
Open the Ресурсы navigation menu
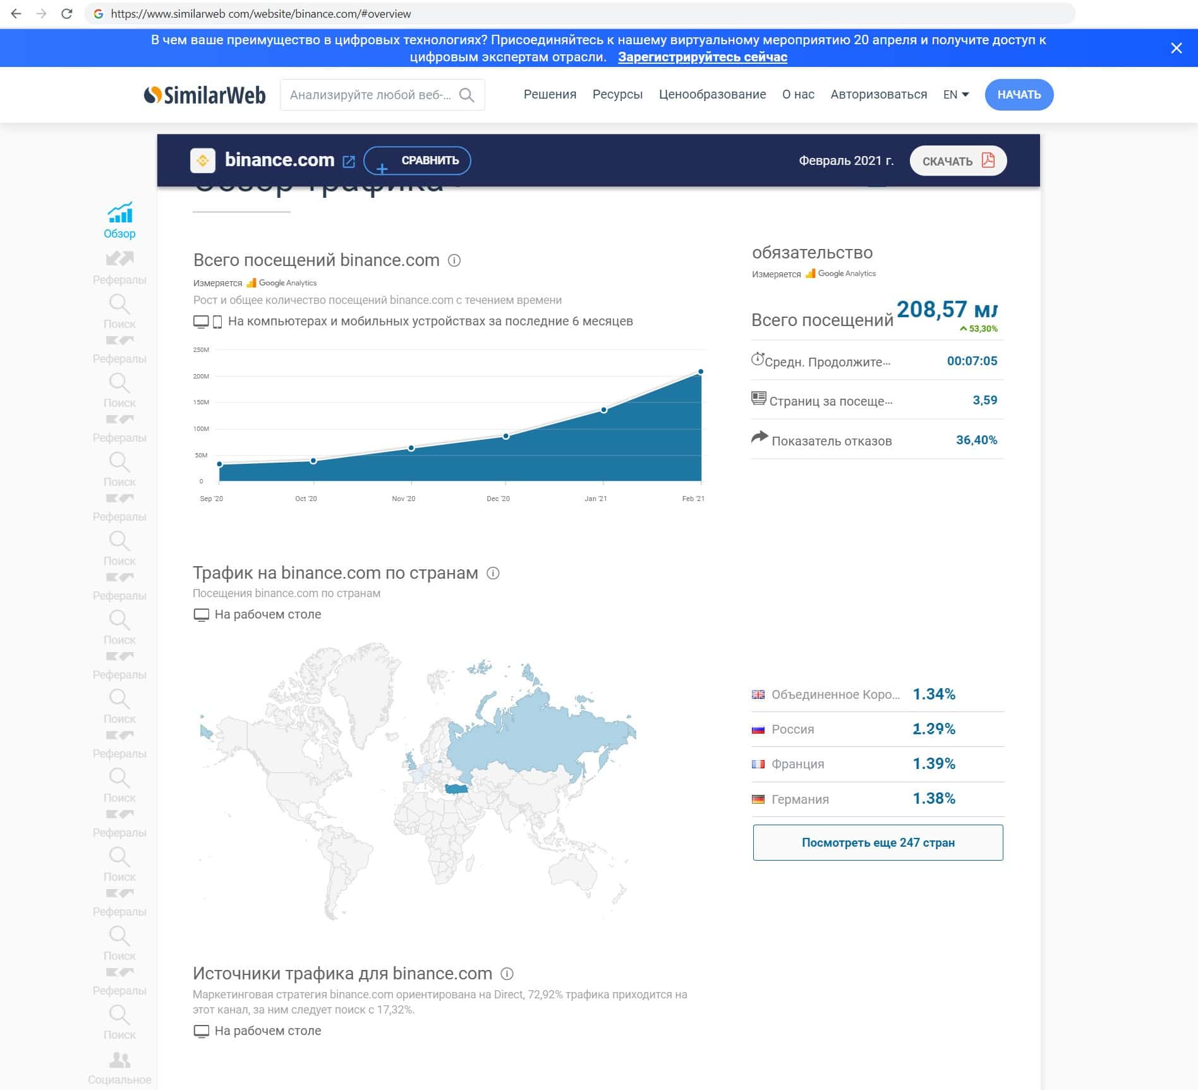click(617, 95)
